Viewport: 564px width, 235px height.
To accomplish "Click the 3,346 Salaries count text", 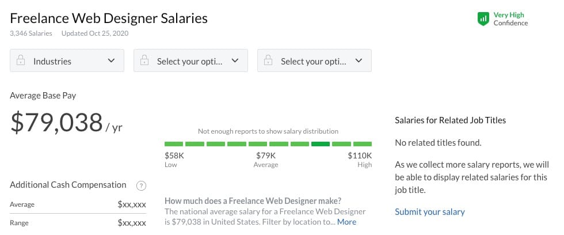I will [x=31, y=33].
